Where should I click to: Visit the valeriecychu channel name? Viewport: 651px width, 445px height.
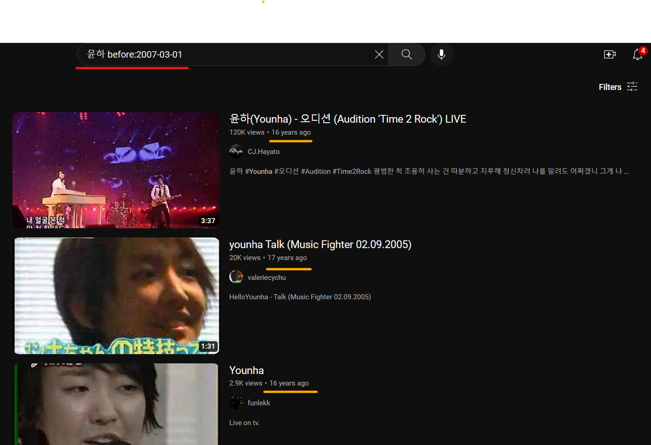point(267,277)
